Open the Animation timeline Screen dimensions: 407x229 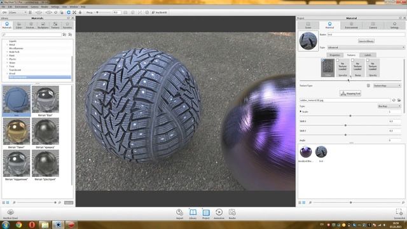point(219,214)
